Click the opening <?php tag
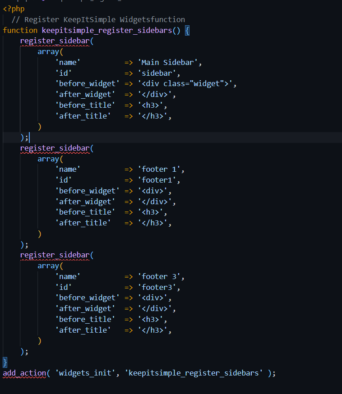The height and width of the screenshot is (394, 342). 14,9
